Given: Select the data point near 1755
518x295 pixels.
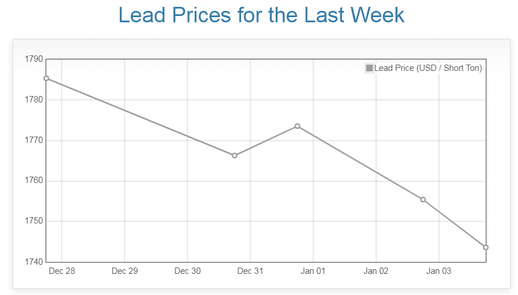Looking at the screenshot, I should tap(423, 200).
